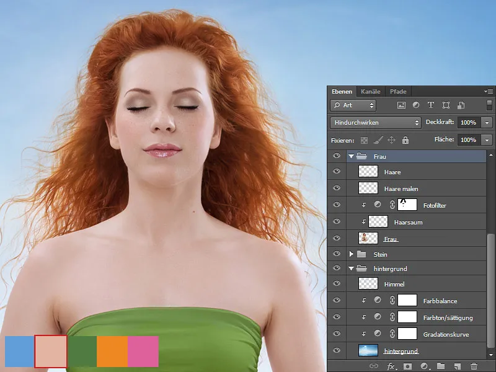Lock layer position with the move icon
Viewport: 496px width, 372px height.
[392, 140]
